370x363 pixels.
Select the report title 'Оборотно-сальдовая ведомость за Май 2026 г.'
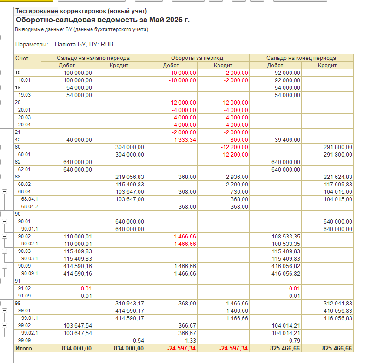tap(102, 20)
